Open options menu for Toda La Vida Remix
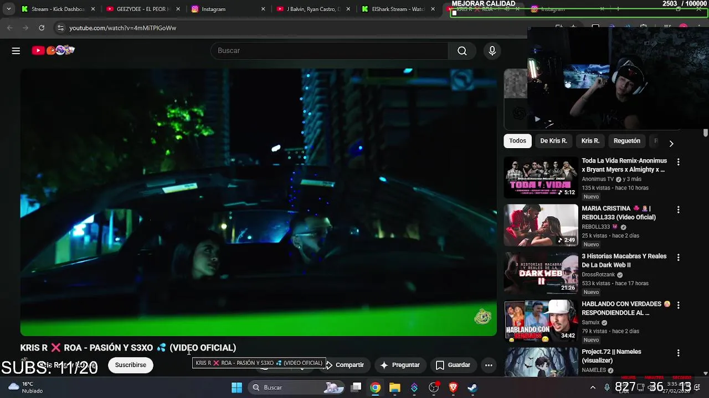 tap(678, 162)
